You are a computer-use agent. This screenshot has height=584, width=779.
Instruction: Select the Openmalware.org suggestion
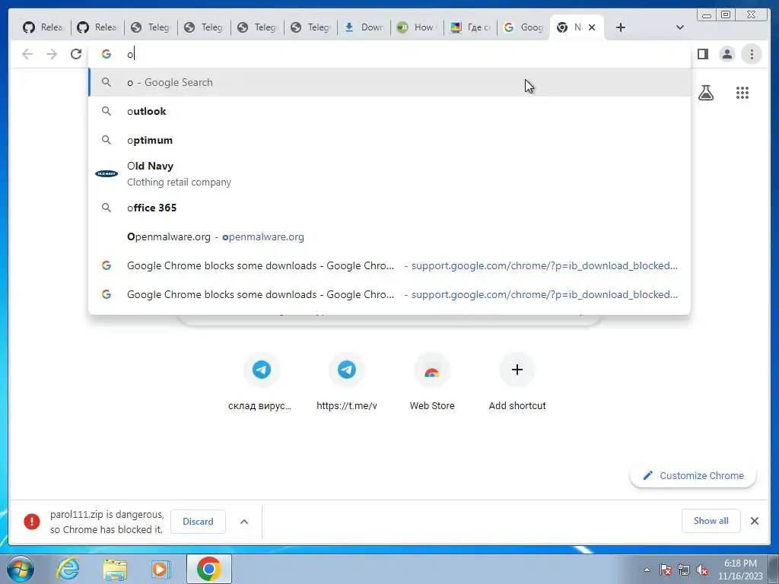[389, 237]
